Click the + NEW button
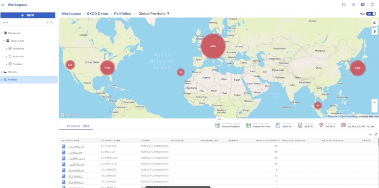This screenshot has height=188, width=379. (28, 15)
